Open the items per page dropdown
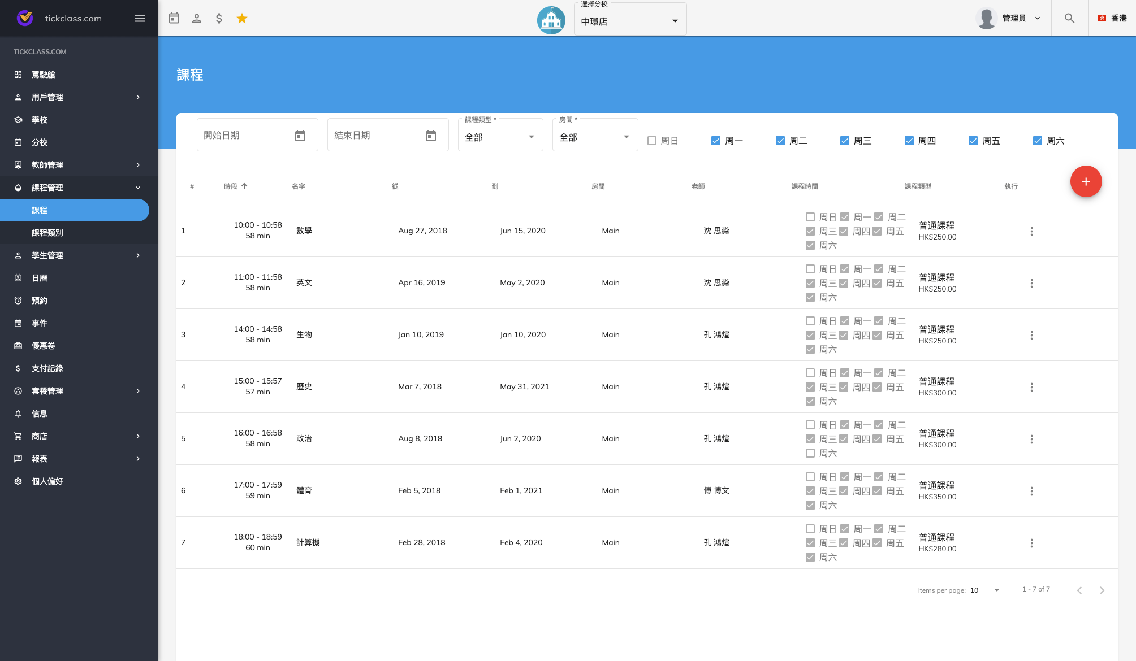The height and width of the screenshot is (661, 1136). point(986,590)
